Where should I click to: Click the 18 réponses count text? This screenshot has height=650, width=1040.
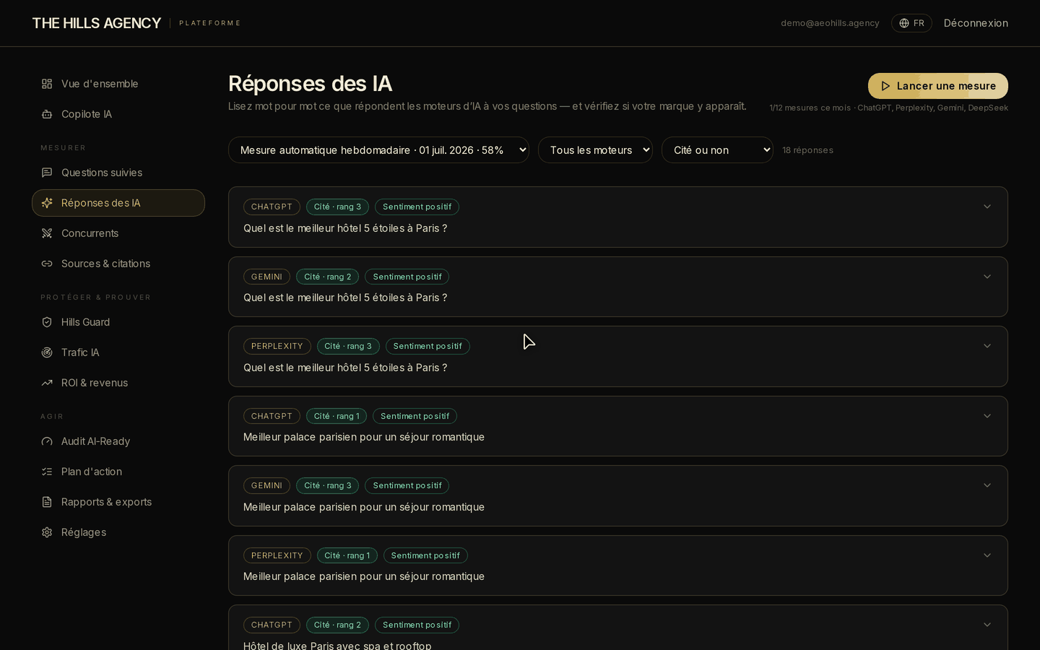807,150
